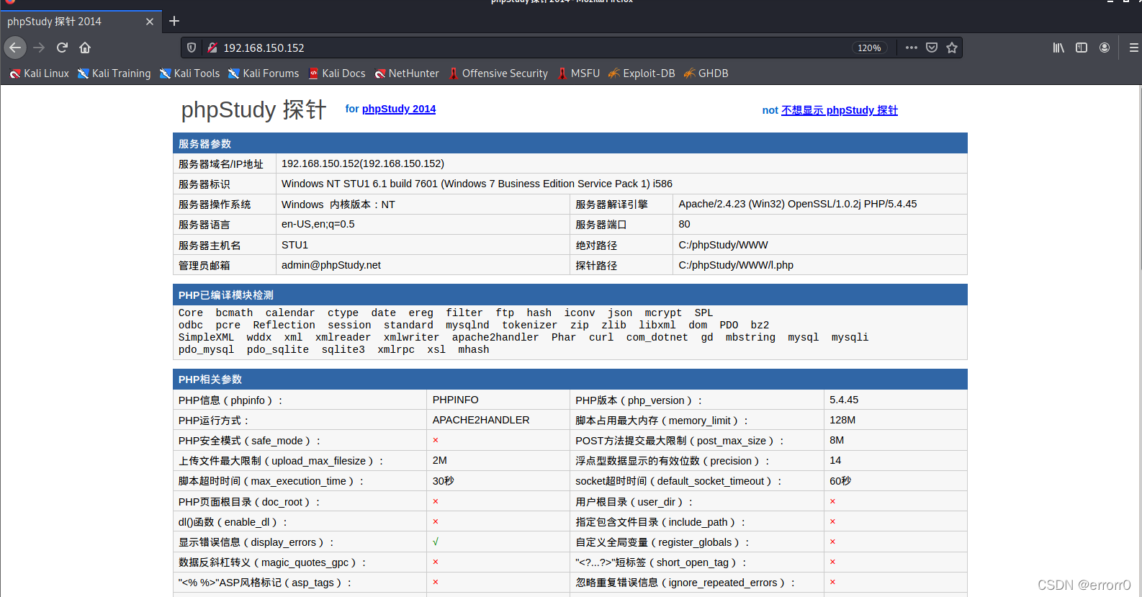Go back to the previous page
Image resolution: width=1142 pixels, height=597 pixels.
coord(15,48)
